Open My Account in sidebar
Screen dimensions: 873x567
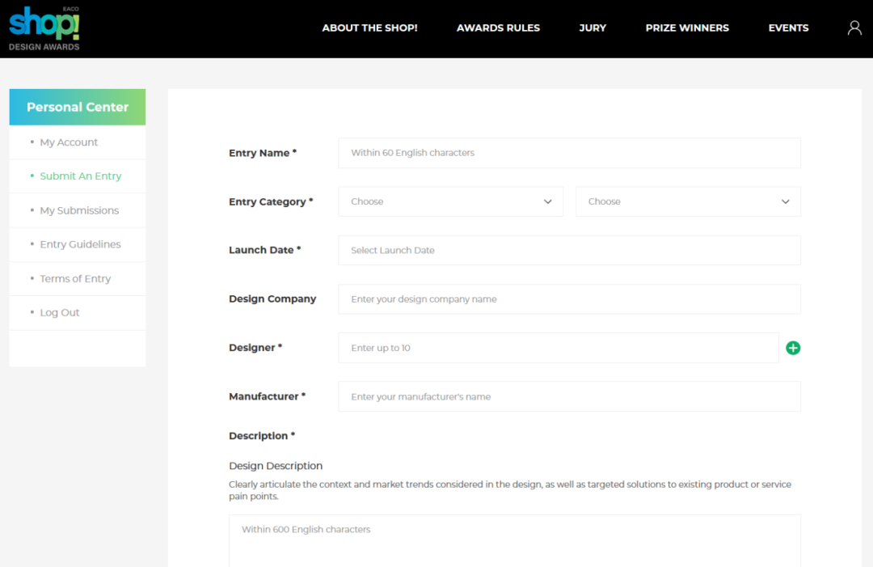pyautogui.click(x=69, y=142)
